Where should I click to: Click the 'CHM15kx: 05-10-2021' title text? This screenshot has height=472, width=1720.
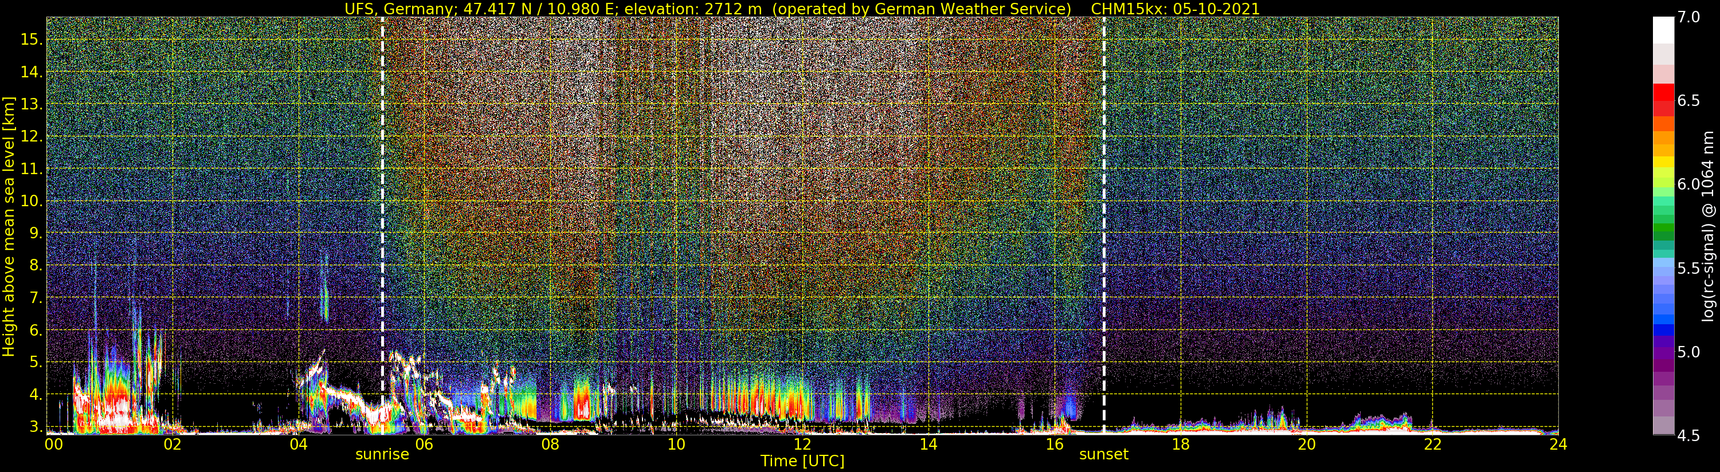click(1175, 9)
